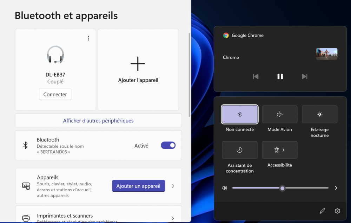Viewport: 351px width, 223px height.
Task: Open the audio output chevron beside the volume slider
Action: point(336,188)
